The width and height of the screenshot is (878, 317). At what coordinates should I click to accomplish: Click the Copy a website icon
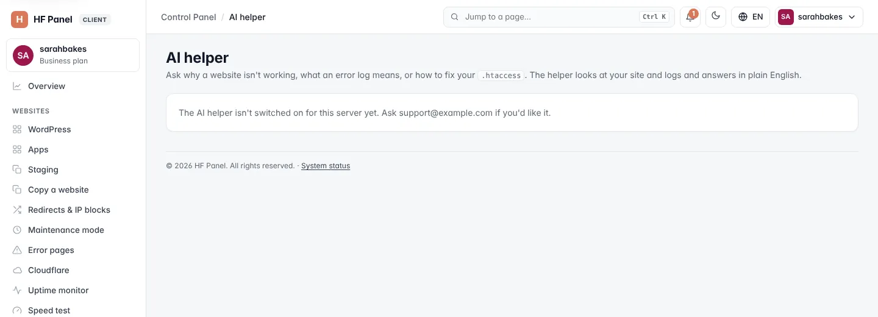click(17, 190)
